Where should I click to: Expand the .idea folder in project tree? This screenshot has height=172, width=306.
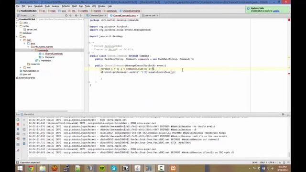[17, 23]
